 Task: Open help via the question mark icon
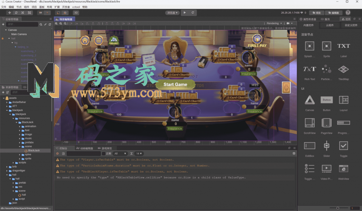pos(348,12)
